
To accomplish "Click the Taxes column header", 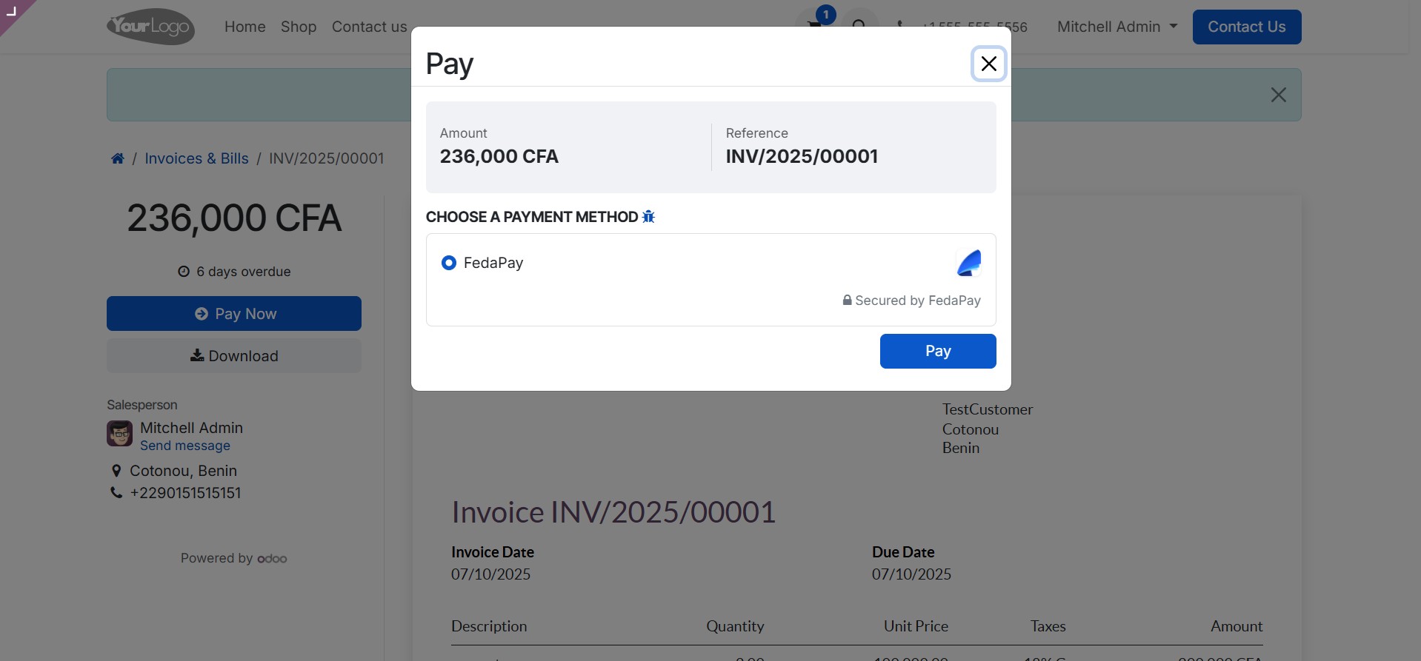I will (x=1048, y=626).
